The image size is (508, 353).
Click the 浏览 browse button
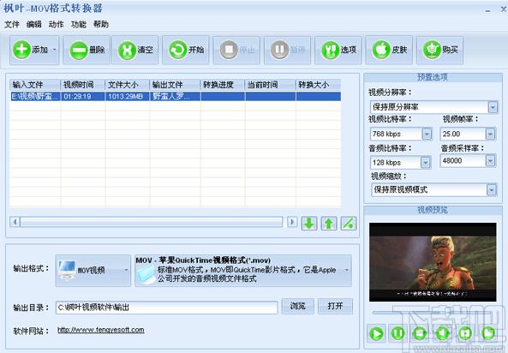pos(298,306)
